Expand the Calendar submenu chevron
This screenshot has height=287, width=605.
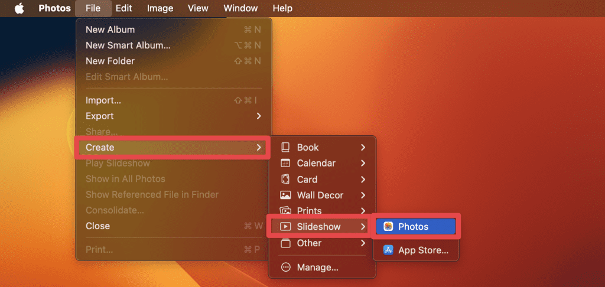[x=363, y=164]
